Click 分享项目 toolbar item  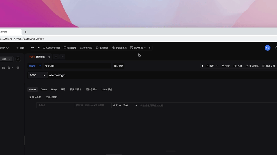(x=86, y=48)
